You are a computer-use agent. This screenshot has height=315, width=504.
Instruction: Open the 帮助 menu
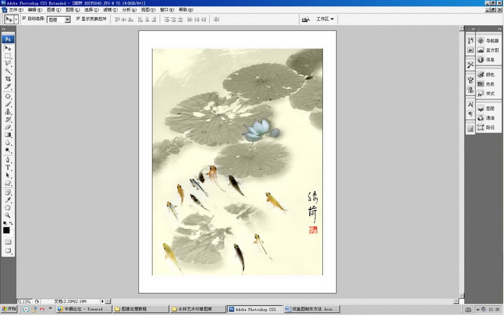click(x=186, y=10)
